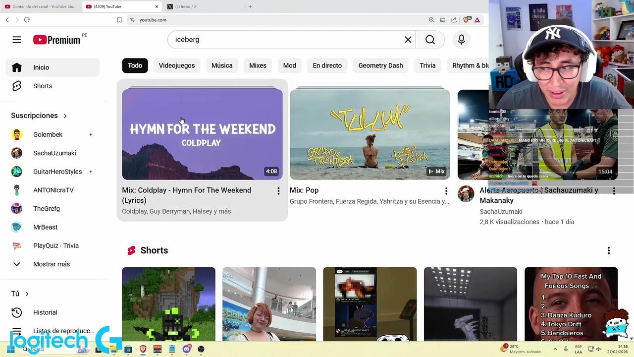The height and width of the screenshot is (357, 634).
Task: Show hidden tray icons chevron
Action: click(x=555, y=349)
